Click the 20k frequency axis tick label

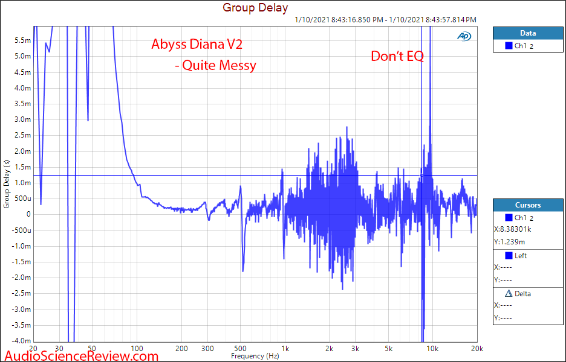(477, 348)
